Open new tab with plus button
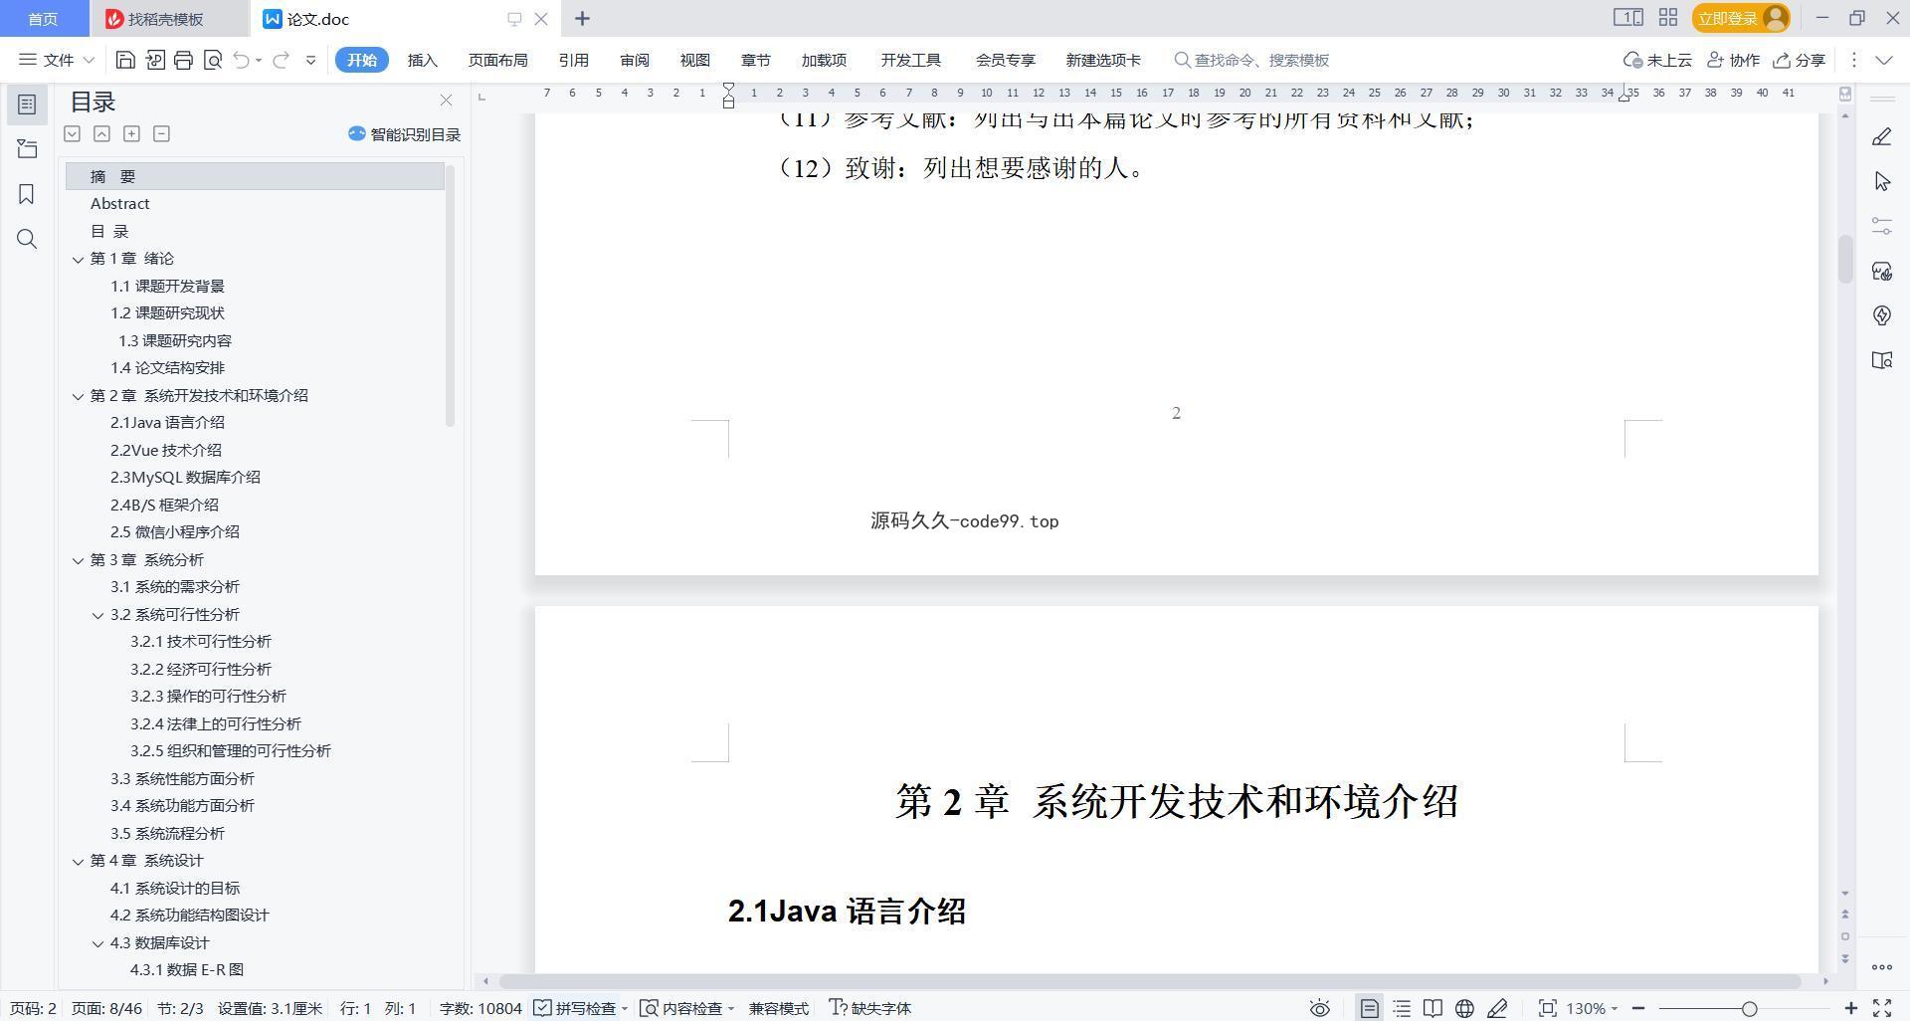This screenshot has height=1021, width=1910. click(x=583, y=18)
